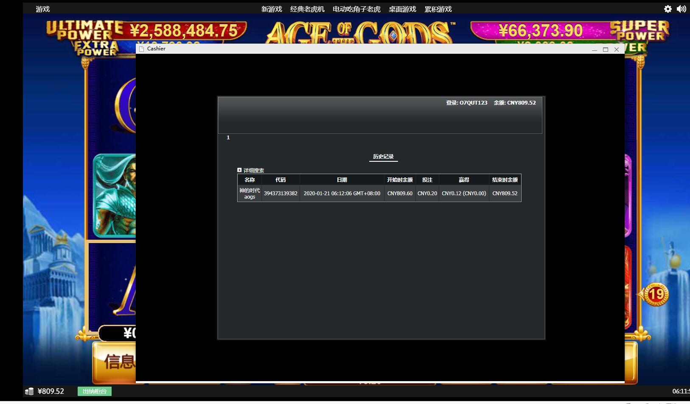Click the Cashier window document icon
Viewport: 690px width, 404px height.
tap(142, 49)
